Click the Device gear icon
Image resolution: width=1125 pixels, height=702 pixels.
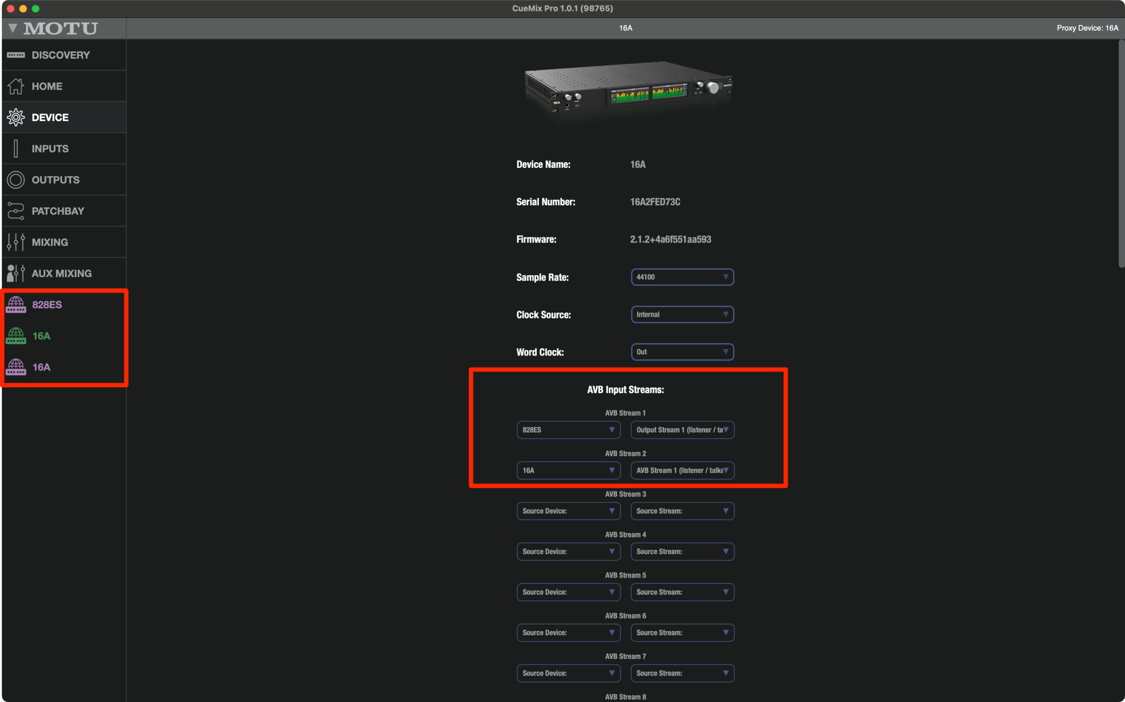pos(16,117)
